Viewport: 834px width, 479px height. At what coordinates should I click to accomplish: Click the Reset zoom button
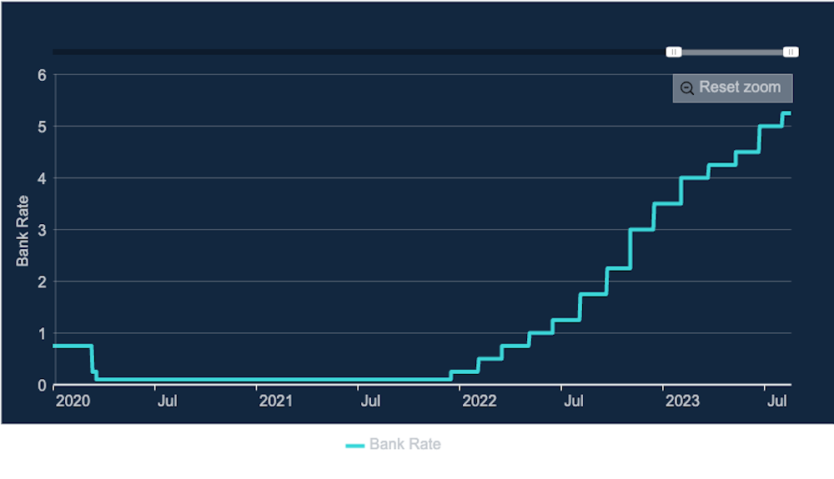(x=732, y=87)
